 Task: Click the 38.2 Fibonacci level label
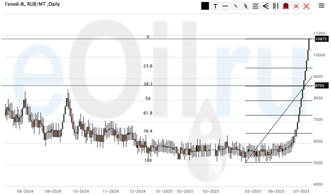(x=148, y=84)
